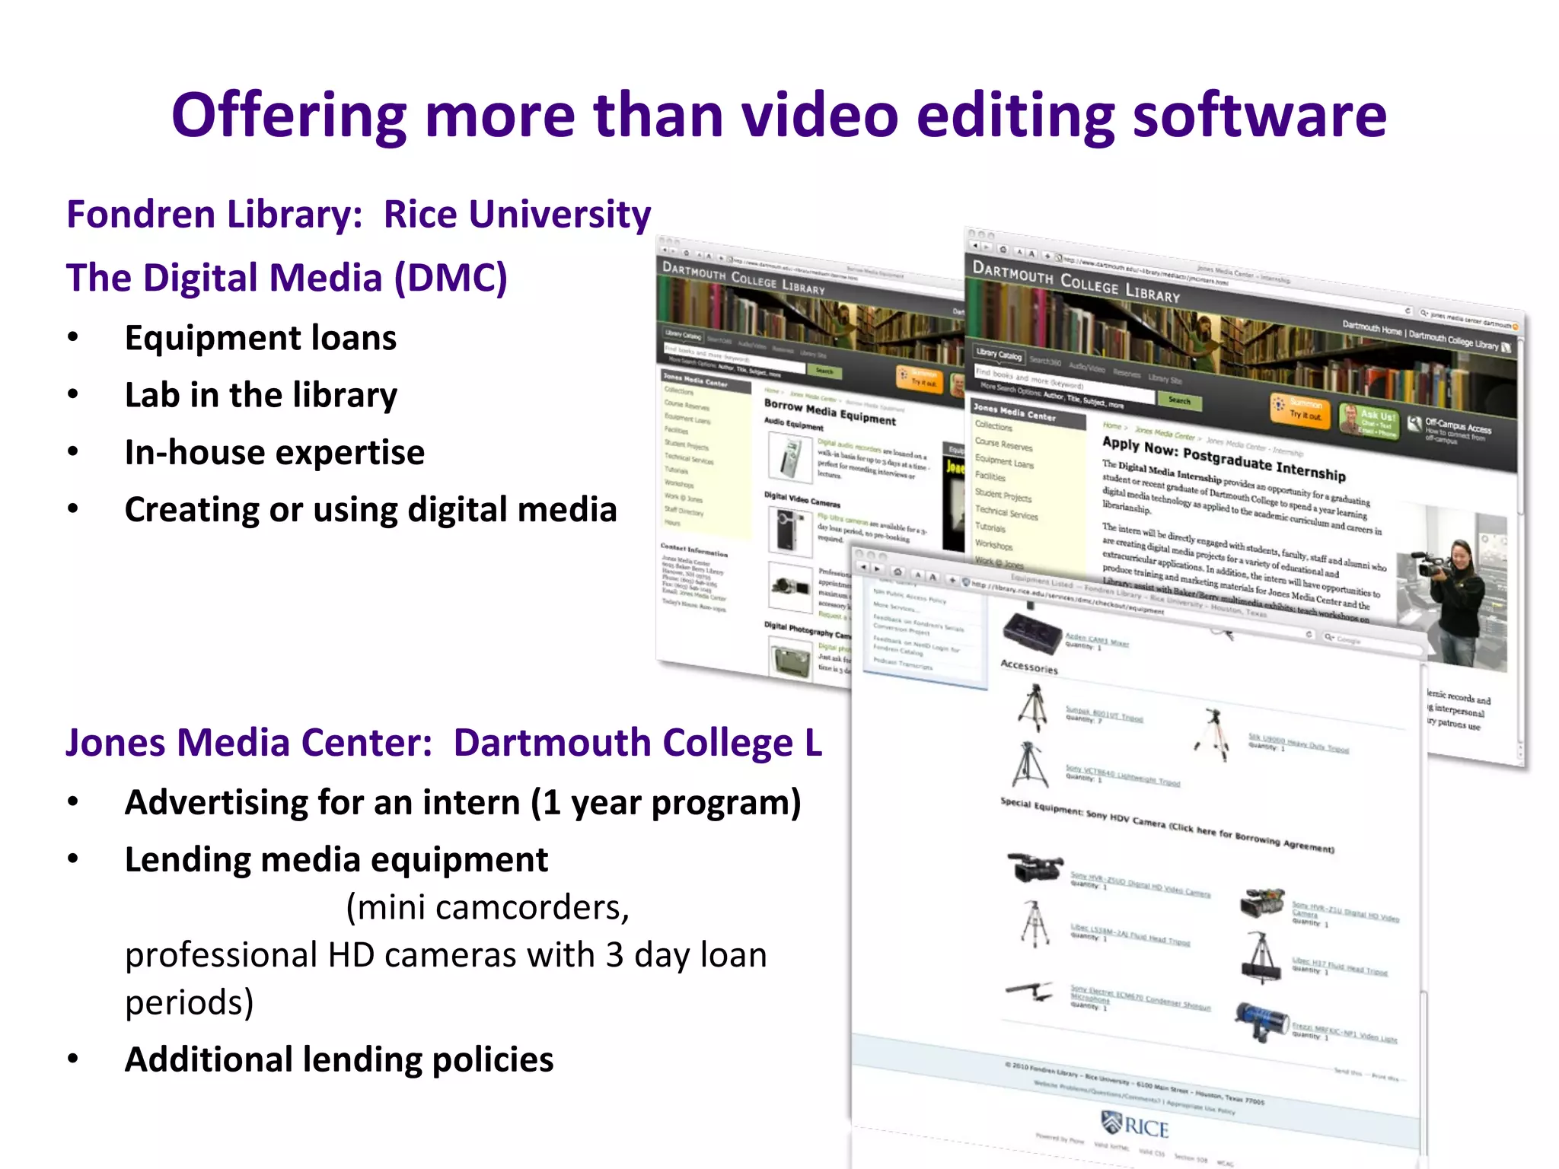Screen dimensions: 1559x1169
Task: Click the 'Find books and more' field in Internship window
Action: [x=1064, y=384]
